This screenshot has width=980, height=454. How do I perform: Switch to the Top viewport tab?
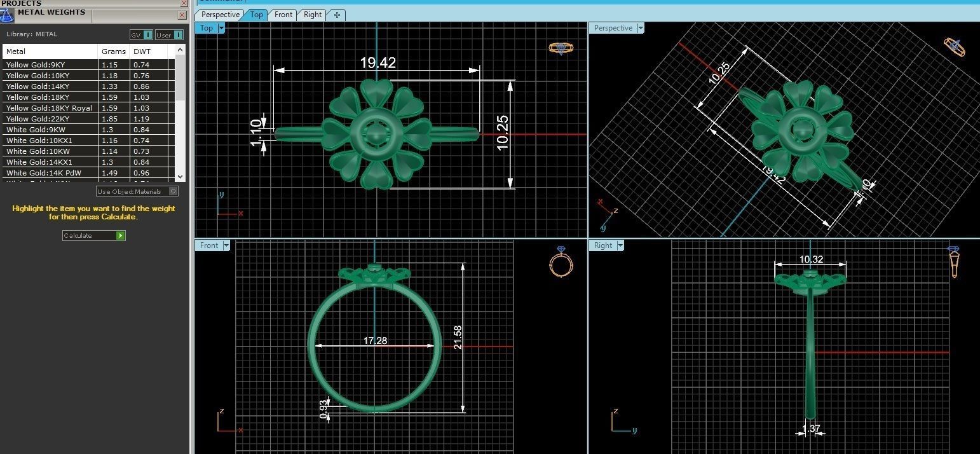coord(257,15)
